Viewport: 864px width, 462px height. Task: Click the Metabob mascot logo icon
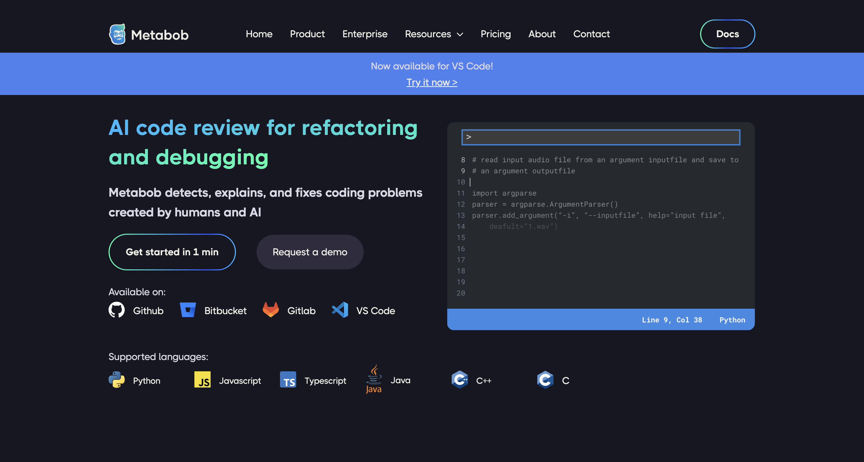[x=117, y=34]
